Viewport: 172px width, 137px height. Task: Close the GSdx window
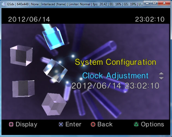(x=164, y=3)
